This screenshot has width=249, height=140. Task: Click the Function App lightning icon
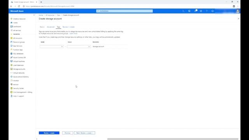pos(11,50)
